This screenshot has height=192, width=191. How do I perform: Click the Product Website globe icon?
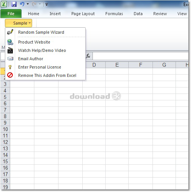tap(10, 42)
